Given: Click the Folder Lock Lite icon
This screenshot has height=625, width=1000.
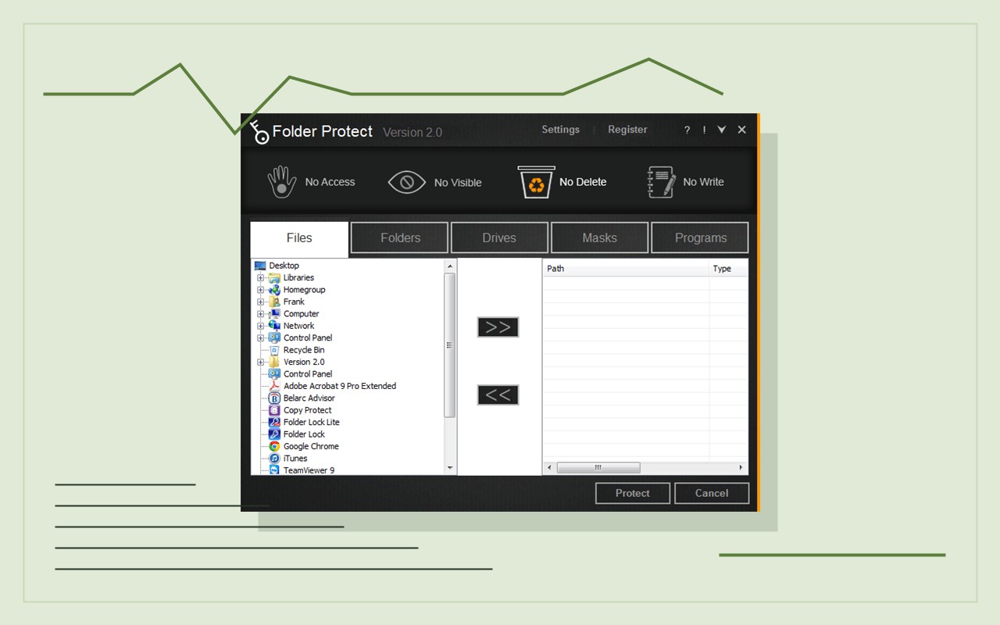Looking at the screenshot, I should pyautogui.click(x=274, y=422).
